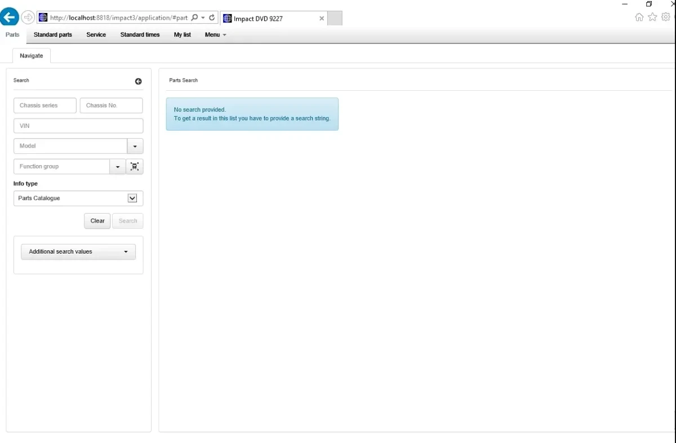
Task: Click the Clear button
Action: tap(97, 221)
